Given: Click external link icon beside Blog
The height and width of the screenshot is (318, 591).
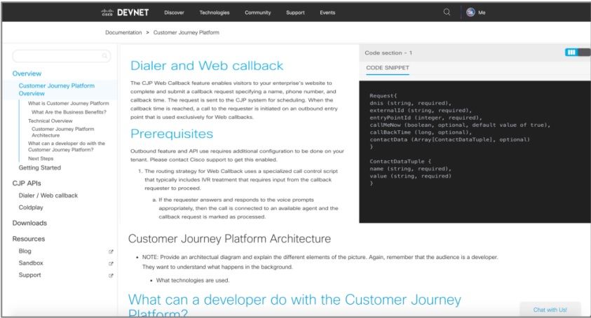Looking at the screenshot, I should [111, 251].
